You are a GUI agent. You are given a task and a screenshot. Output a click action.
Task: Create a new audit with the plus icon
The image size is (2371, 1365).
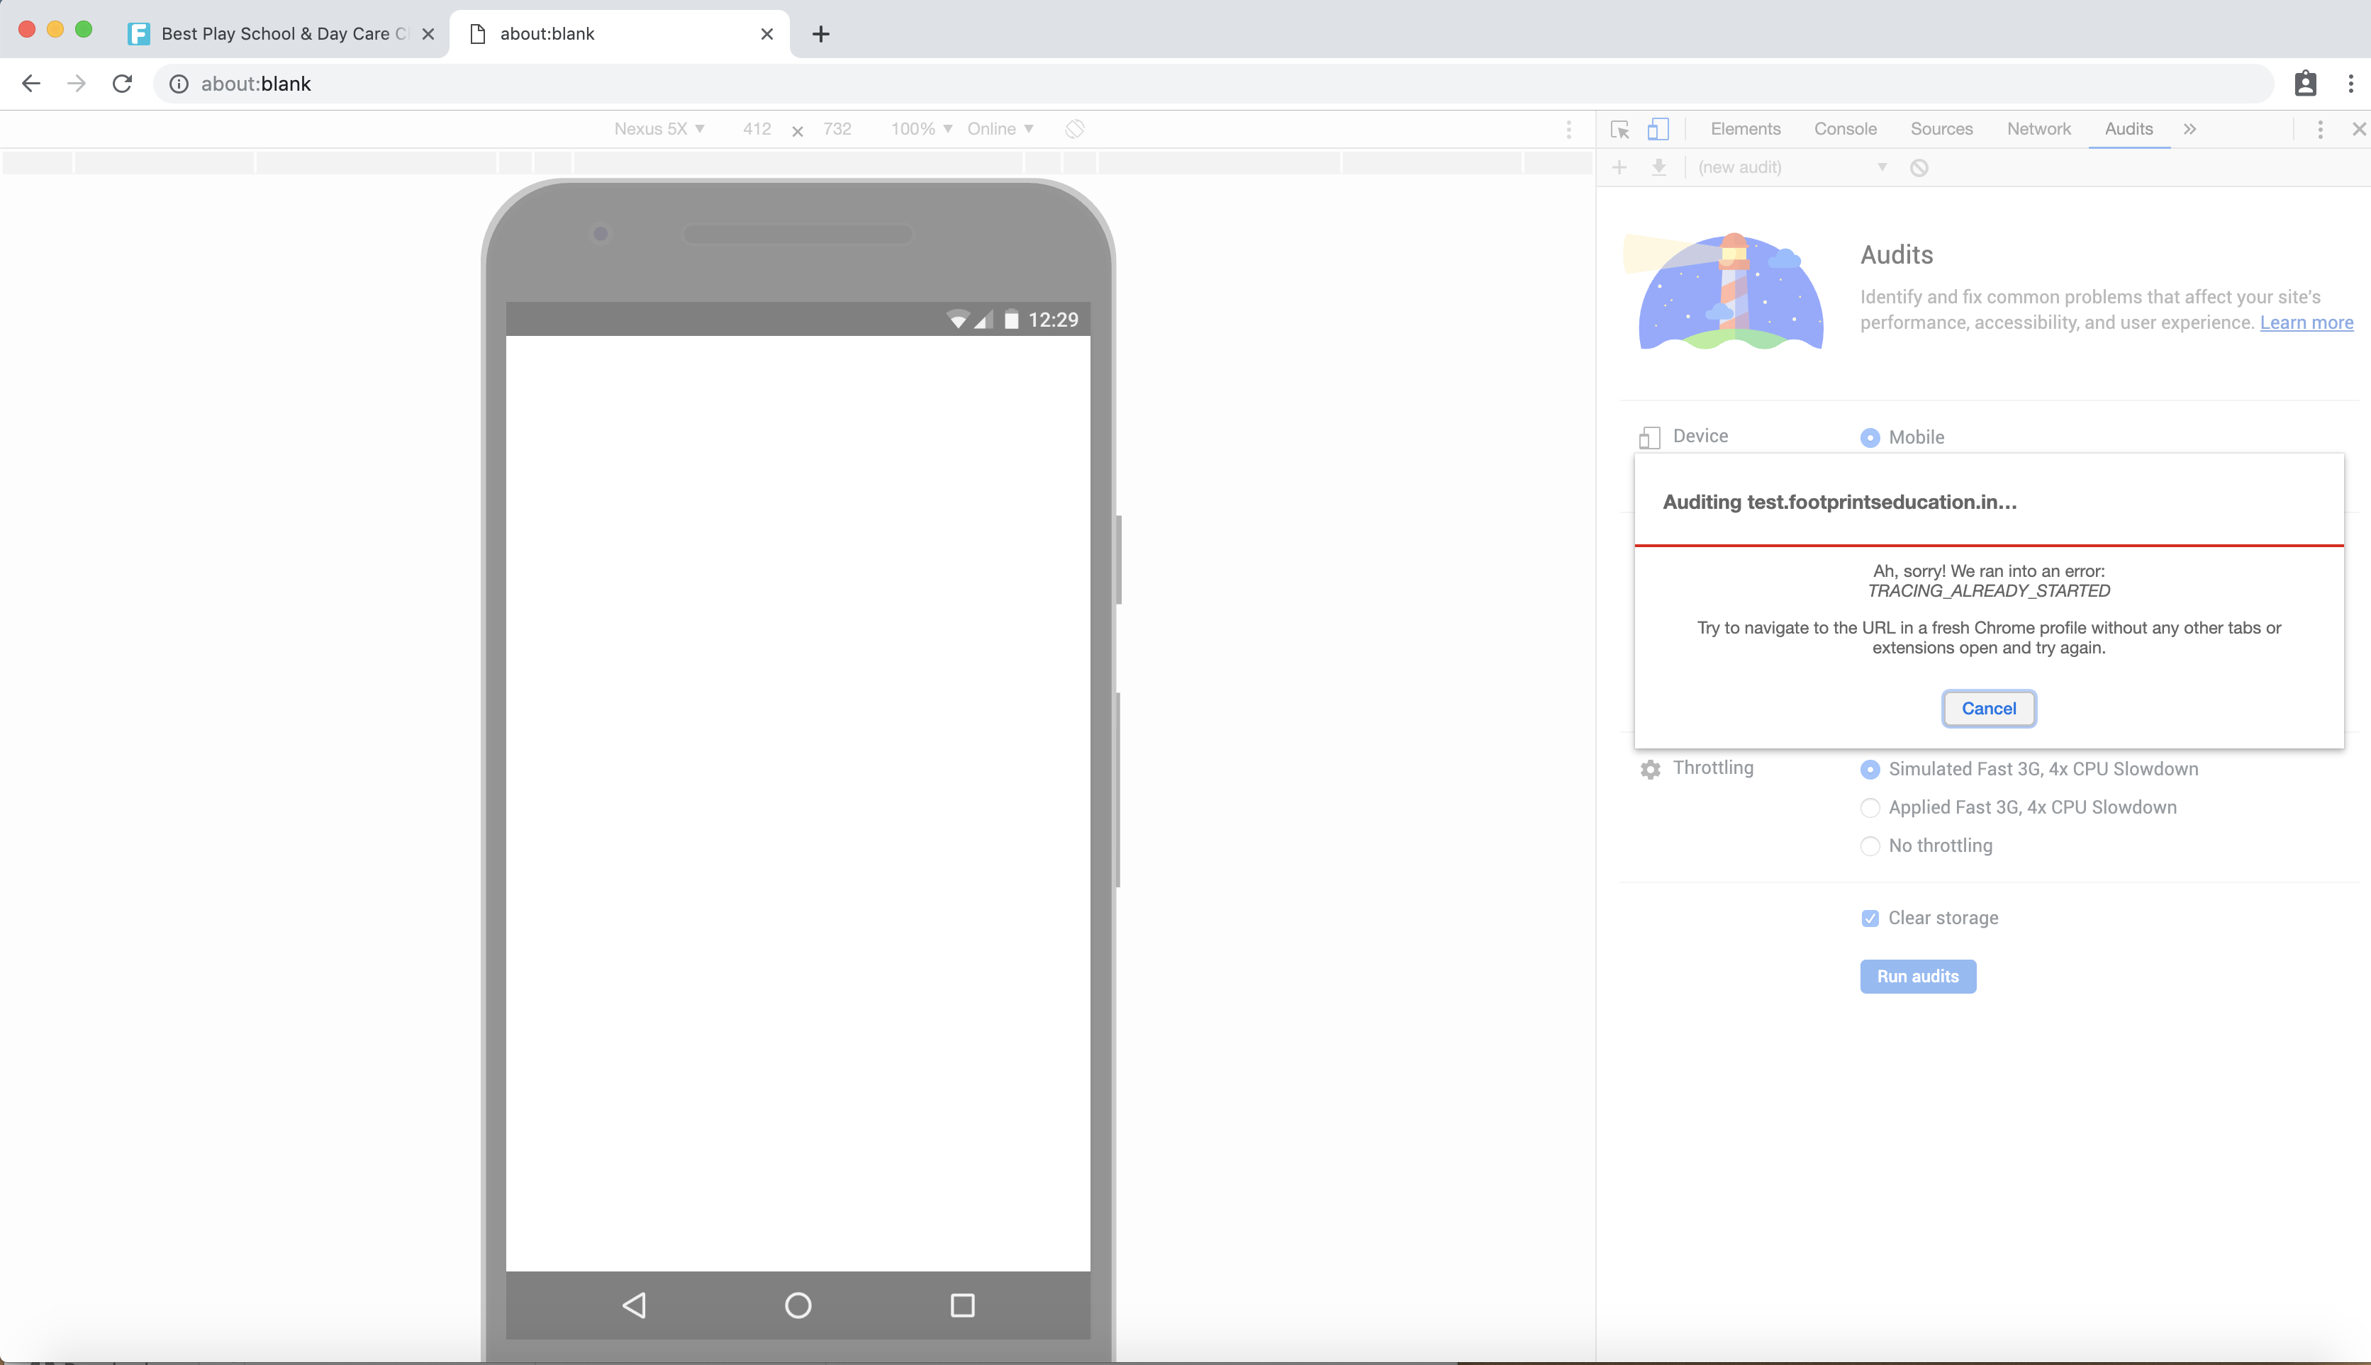point(1619,167)
